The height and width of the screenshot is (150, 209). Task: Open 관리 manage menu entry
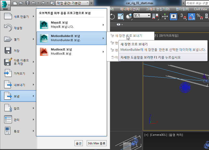point(18,119)
